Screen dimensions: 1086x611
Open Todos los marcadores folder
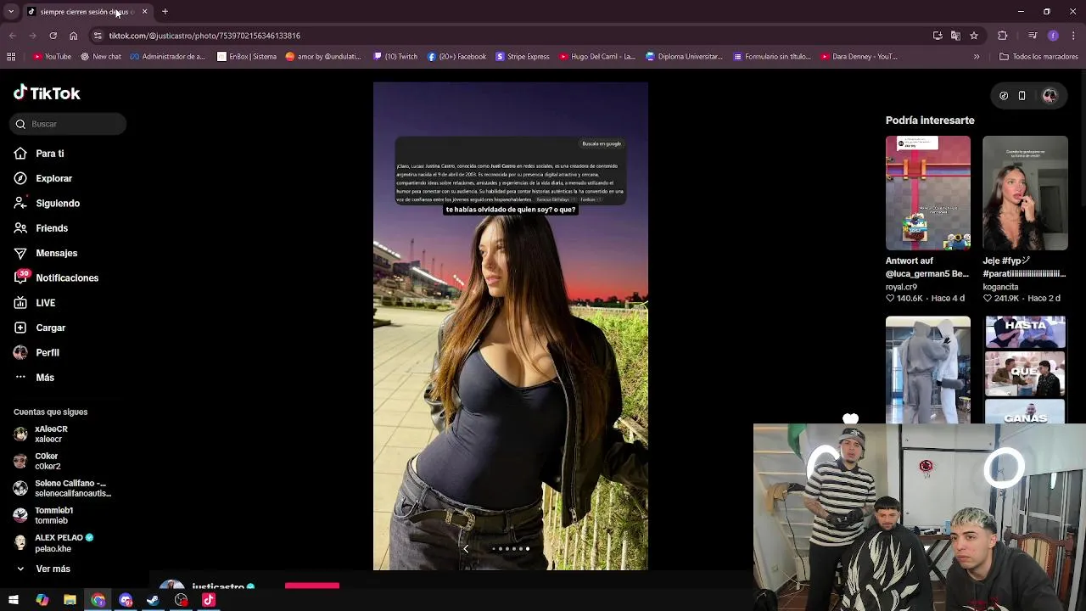coord(1038,57)
